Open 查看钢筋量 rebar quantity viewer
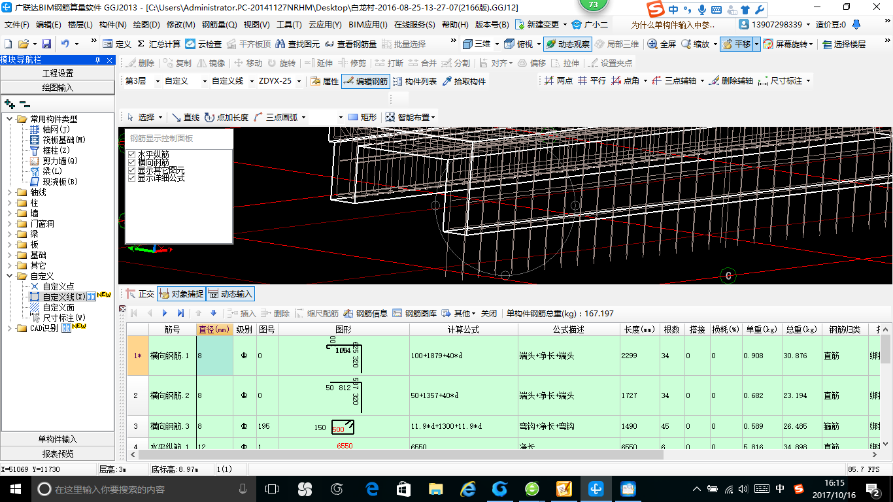 (351, 44)
